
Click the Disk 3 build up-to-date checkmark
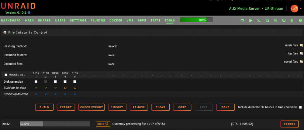(55, 88)
